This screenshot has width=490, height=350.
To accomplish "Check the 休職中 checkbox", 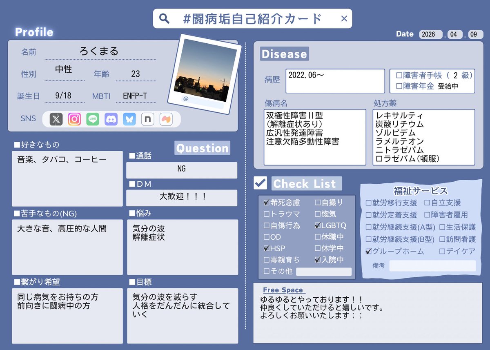I will pos(318,237).
